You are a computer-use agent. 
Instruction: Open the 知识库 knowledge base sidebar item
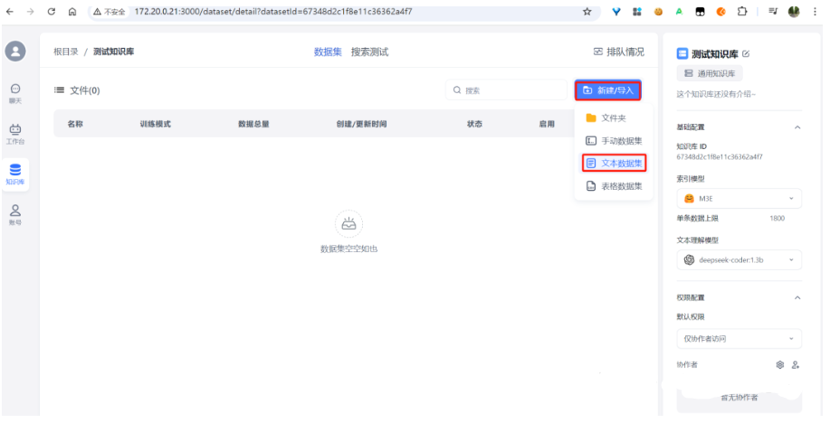coord(15,174)
